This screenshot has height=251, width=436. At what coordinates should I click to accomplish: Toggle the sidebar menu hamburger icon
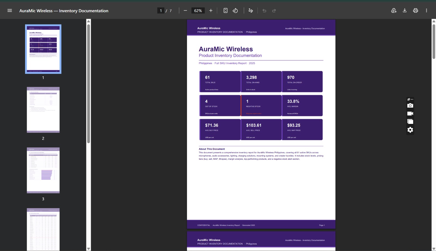coord(10,11)
